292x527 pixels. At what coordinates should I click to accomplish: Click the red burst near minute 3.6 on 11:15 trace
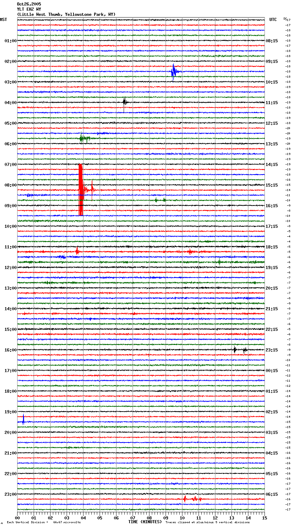point(77,251)
